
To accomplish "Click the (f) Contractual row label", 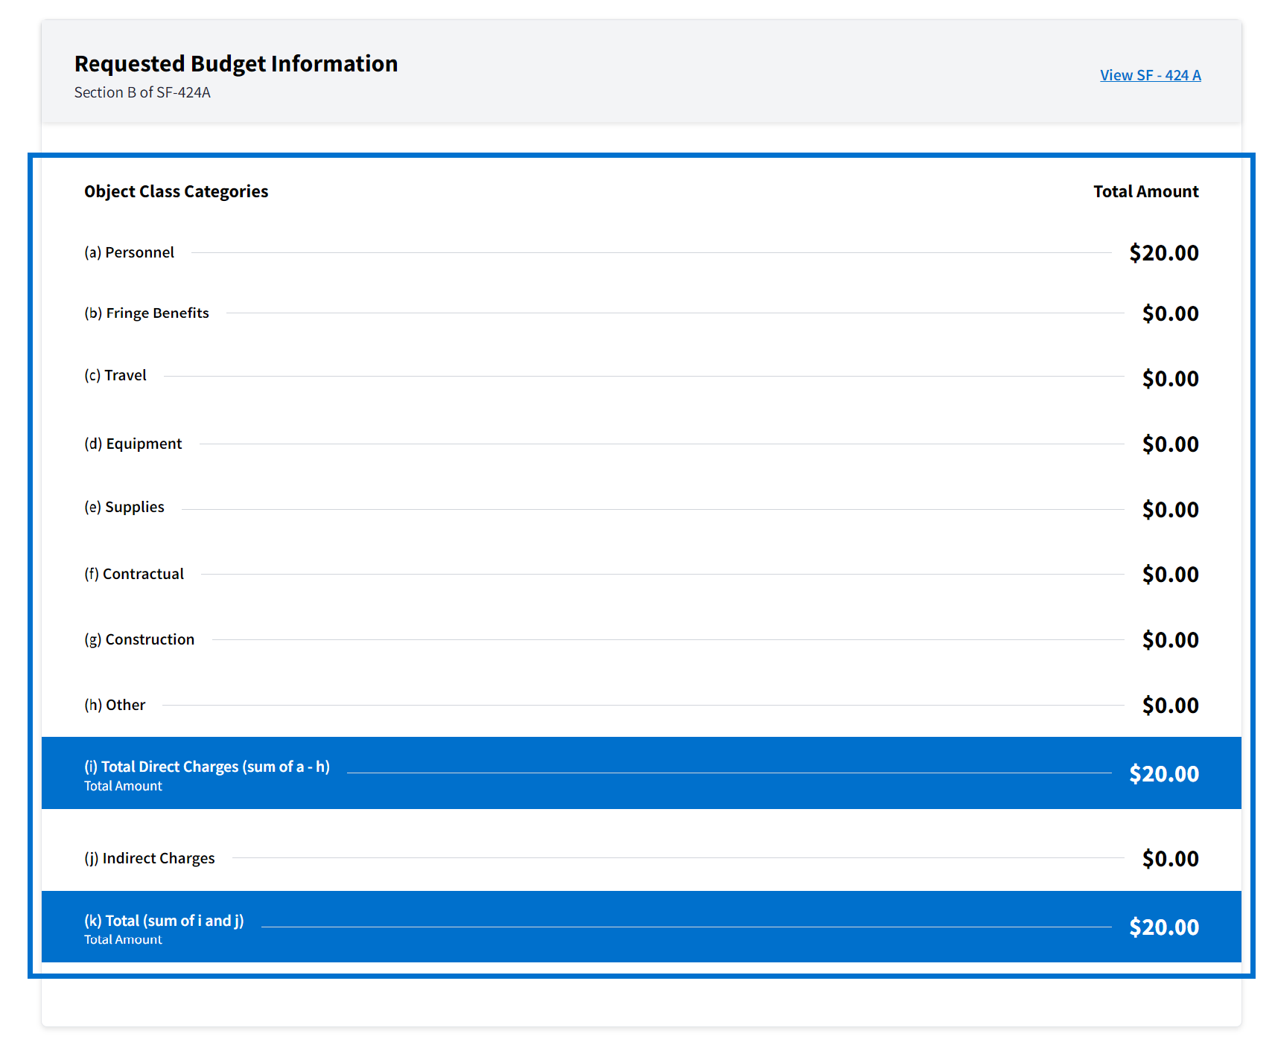I will point(133,574).
